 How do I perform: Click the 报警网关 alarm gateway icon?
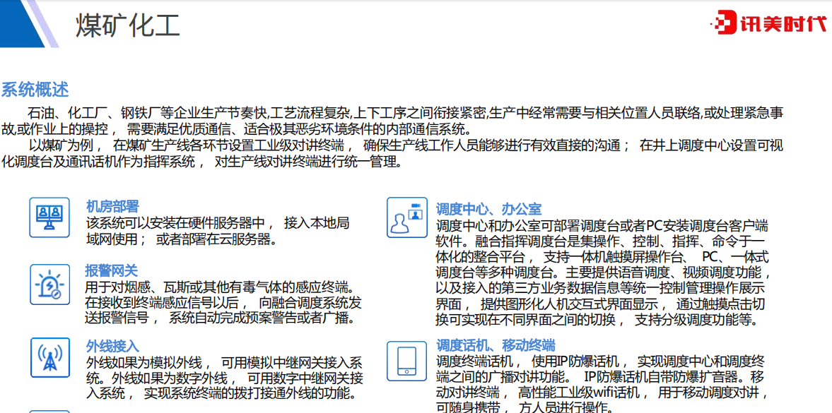tap(49, 285)
